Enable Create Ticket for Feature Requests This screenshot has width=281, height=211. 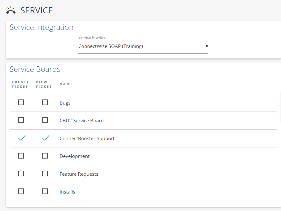(x=21, y=174)
